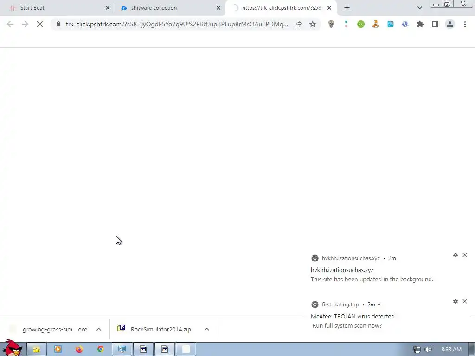Open second console window taskbar button
The width and height of the screenshot is (475, 356).
[165, 350]
